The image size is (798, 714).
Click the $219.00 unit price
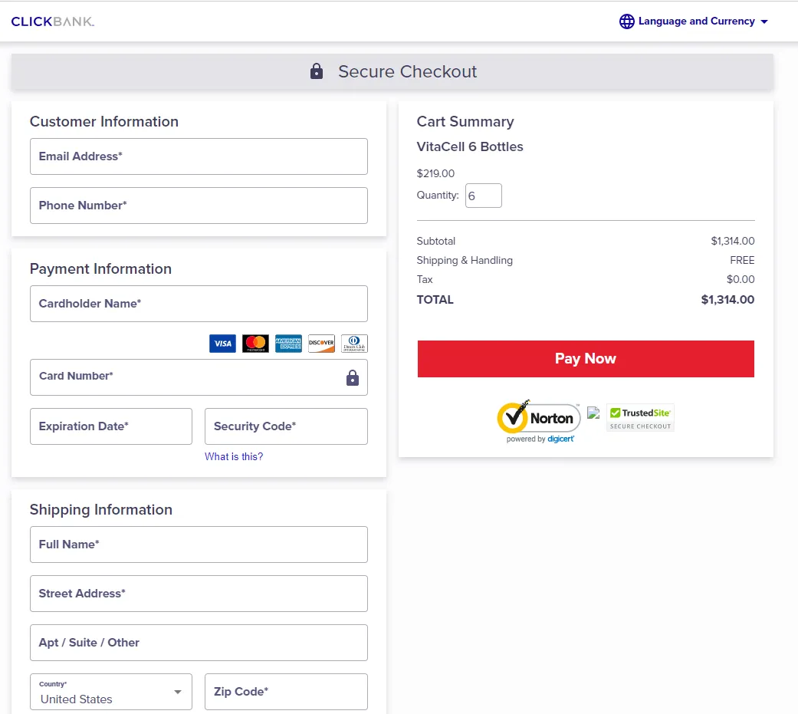(x=435, y=173)
